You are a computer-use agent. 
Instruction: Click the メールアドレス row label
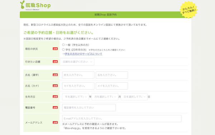tap(34, 123)
